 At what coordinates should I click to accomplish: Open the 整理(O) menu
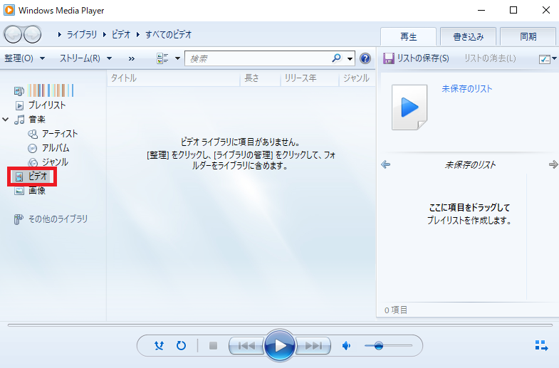click(24, 58)
